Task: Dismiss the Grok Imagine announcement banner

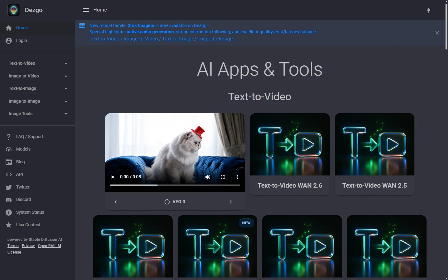Action: coord(437,33)
